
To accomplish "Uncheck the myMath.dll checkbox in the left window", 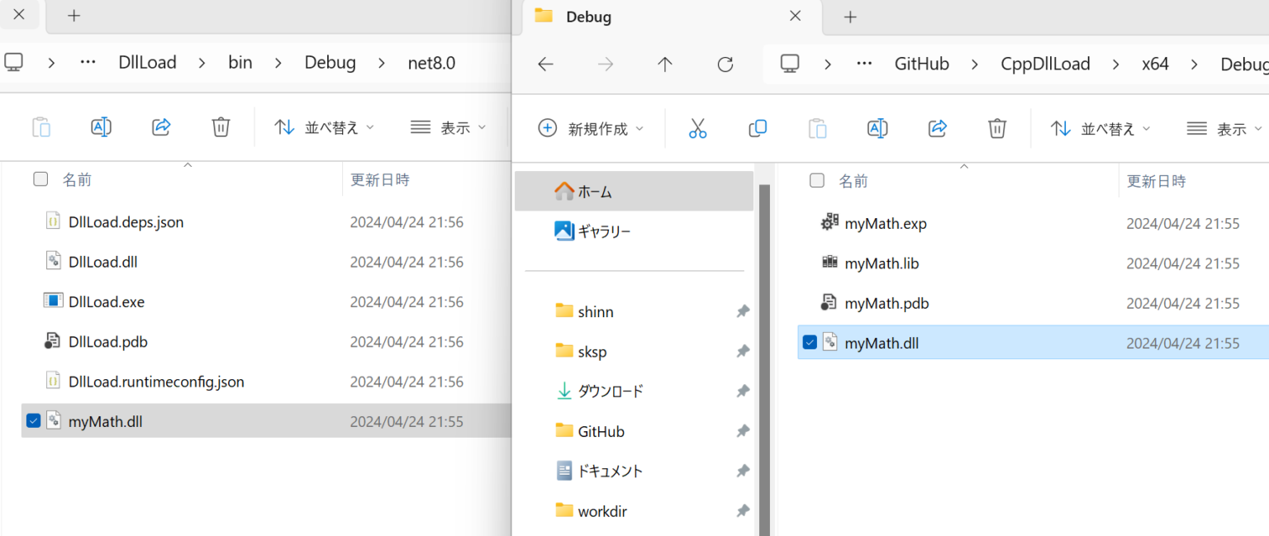I will 33,420.
